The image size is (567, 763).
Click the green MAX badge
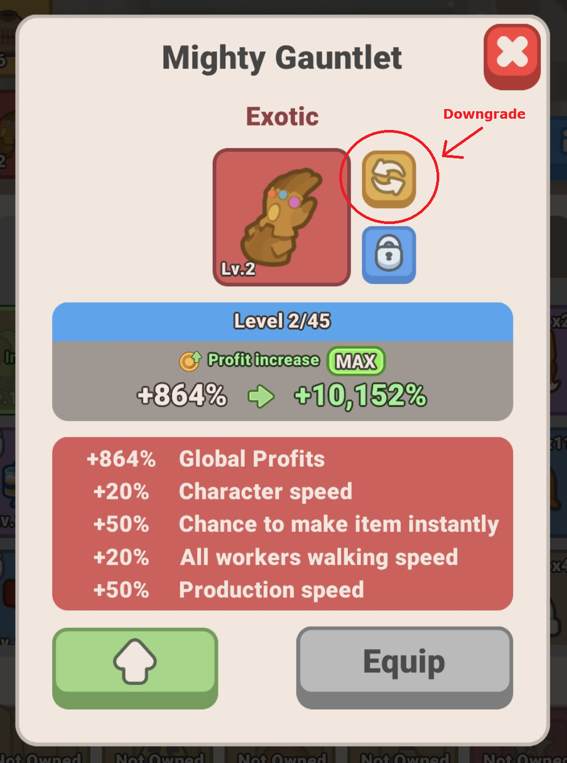[356, 361]
